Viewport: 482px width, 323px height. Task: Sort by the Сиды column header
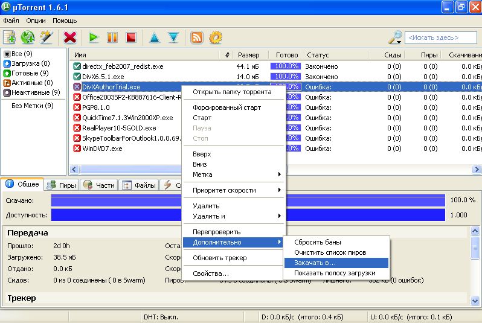click(387, 55)
